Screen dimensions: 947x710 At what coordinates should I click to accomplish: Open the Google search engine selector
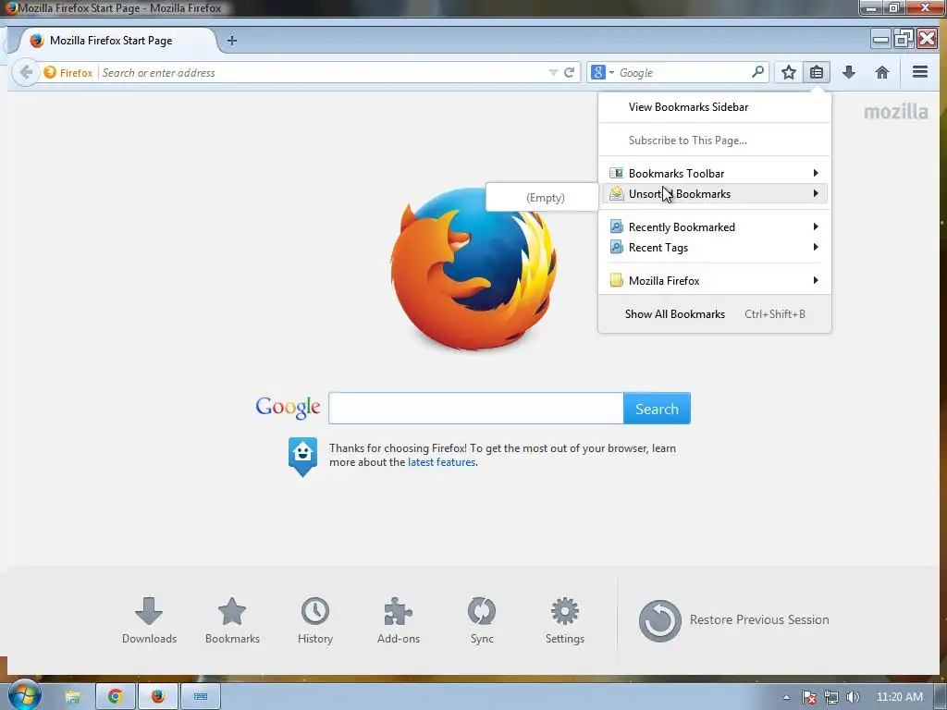602,72
